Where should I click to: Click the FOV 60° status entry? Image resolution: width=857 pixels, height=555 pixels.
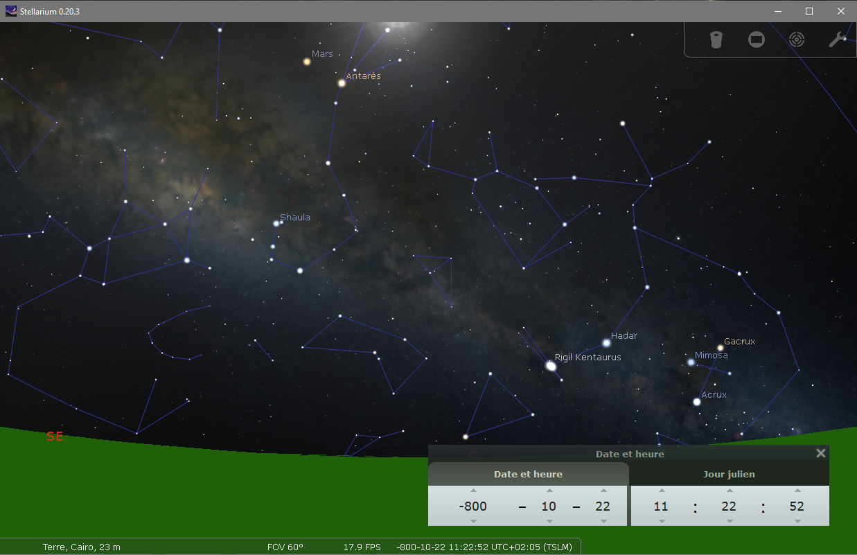(x=285, y=547)
